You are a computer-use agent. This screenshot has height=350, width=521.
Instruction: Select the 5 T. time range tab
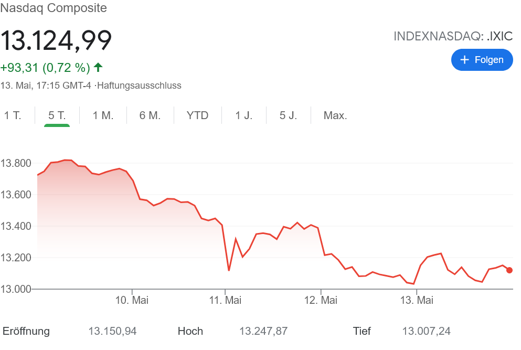57,115
